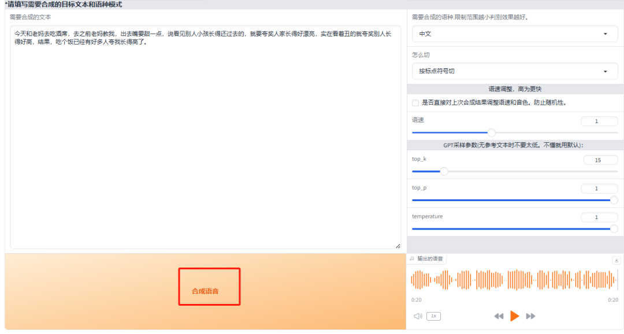This screenshot has height=334, width=624.
Task: Fast-forward the output audio
Action: pos(530,316)
